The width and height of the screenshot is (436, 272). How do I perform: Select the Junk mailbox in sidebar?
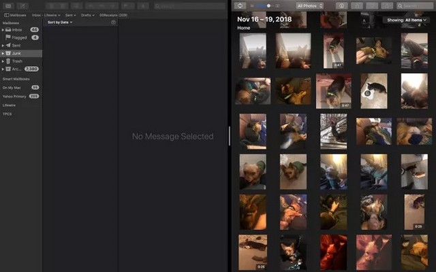click(21, 53)
